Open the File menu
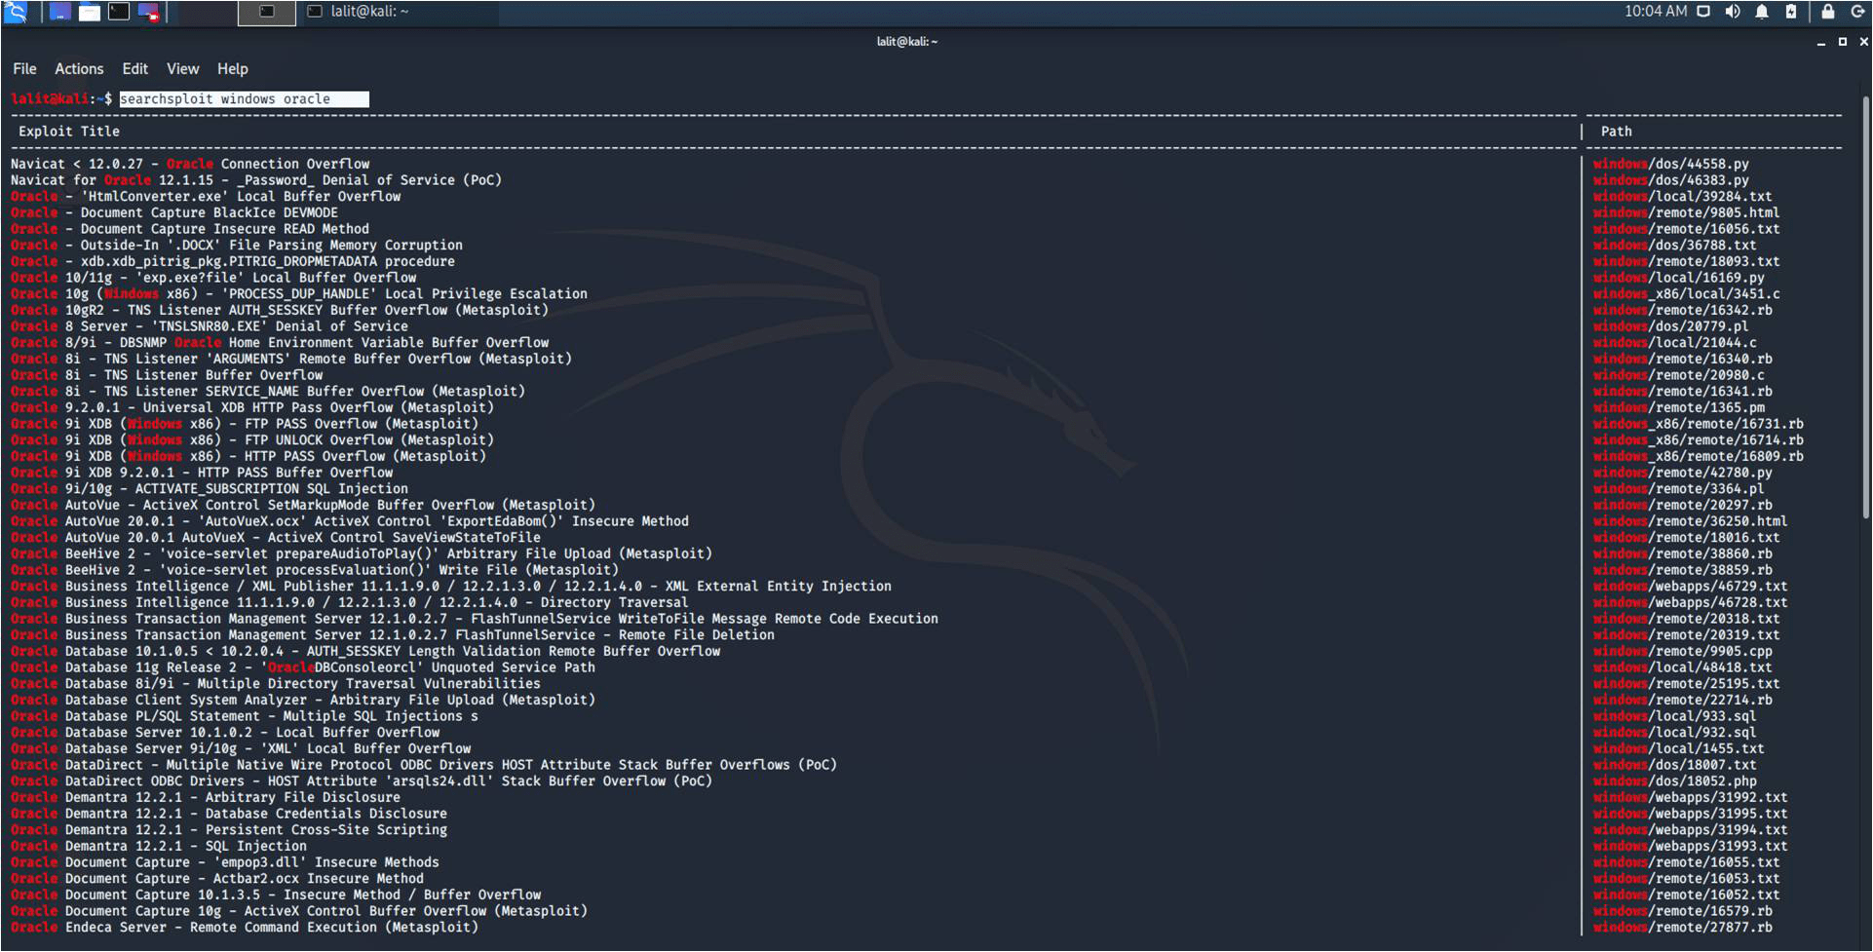The image size is (1873, 952). point(24,68)
